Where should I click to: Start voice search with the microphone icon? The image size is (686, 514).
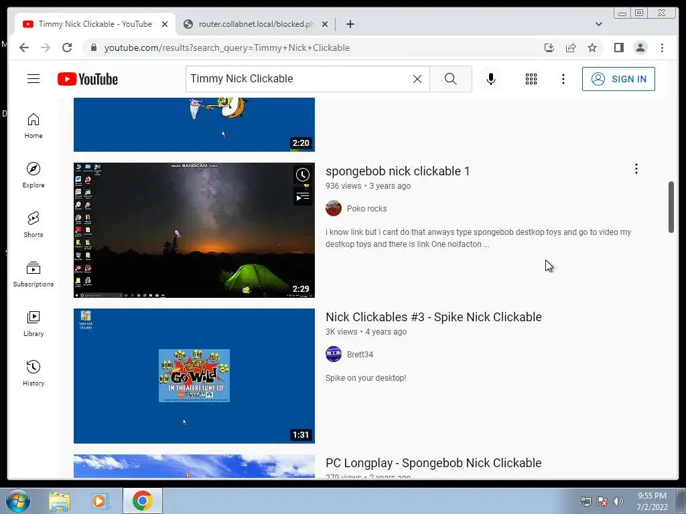point(491,79)
